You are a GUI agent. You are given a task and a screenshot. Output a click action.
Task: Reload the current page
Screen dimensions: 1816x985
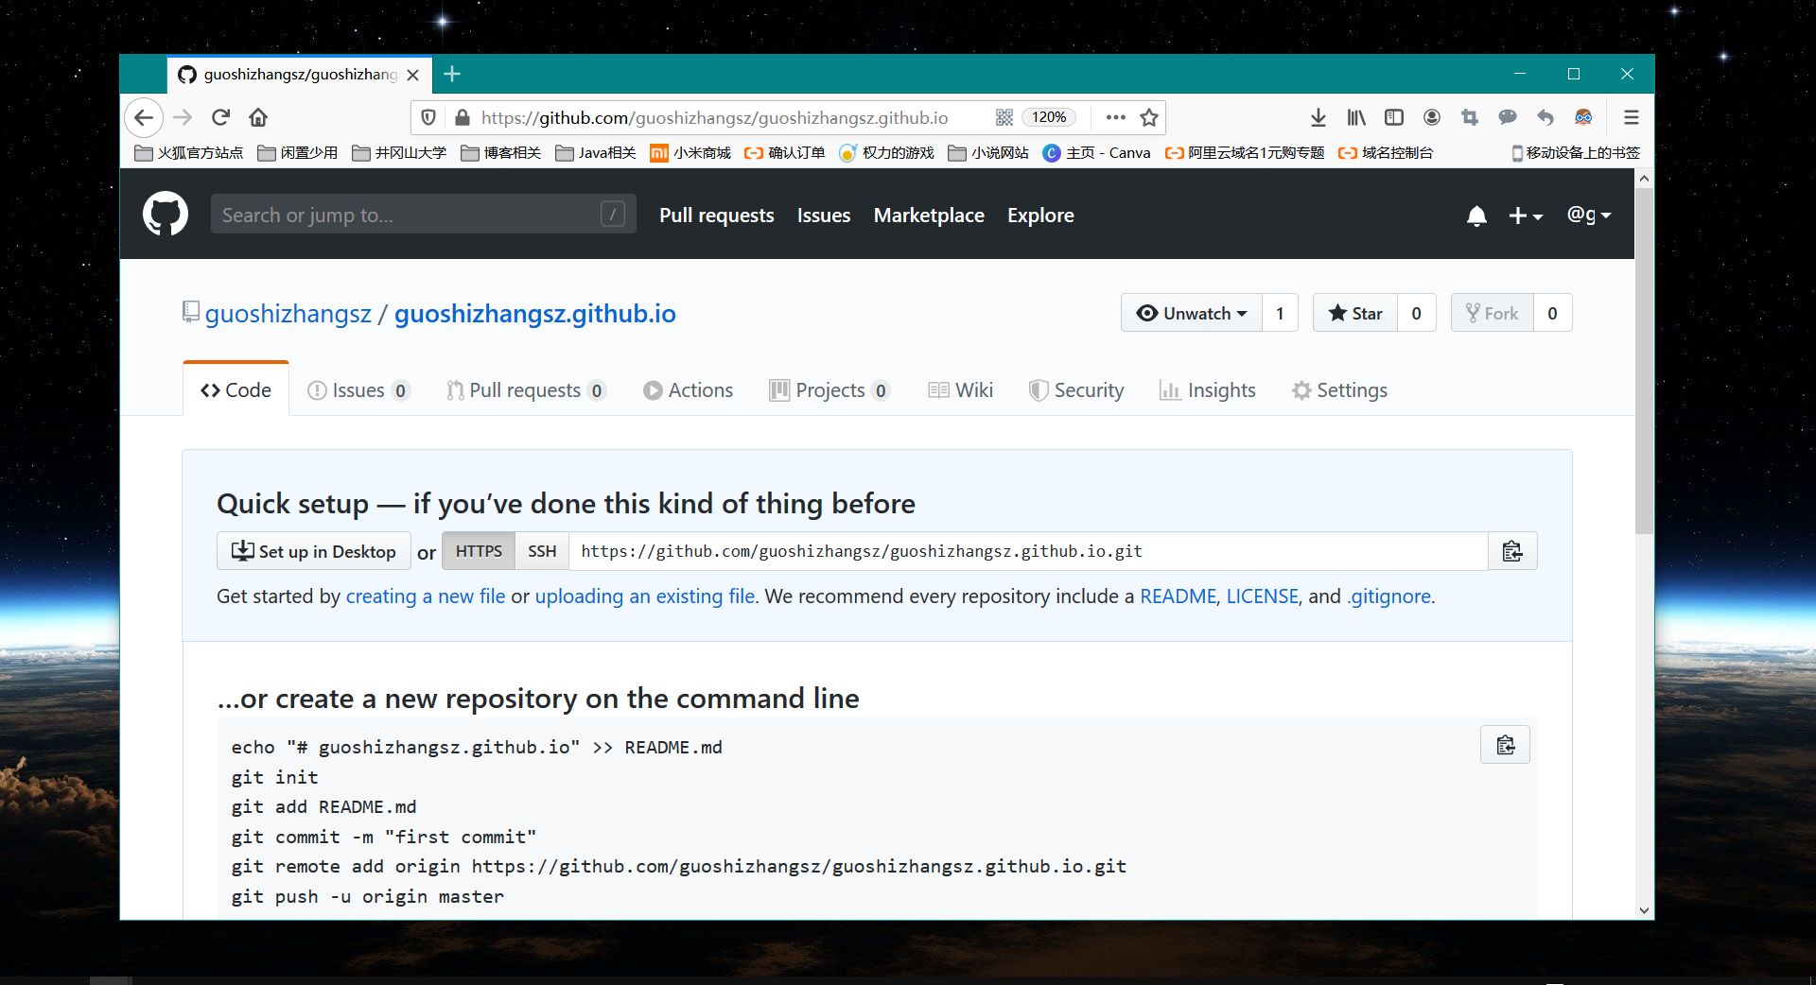click(x=220, y=117)
